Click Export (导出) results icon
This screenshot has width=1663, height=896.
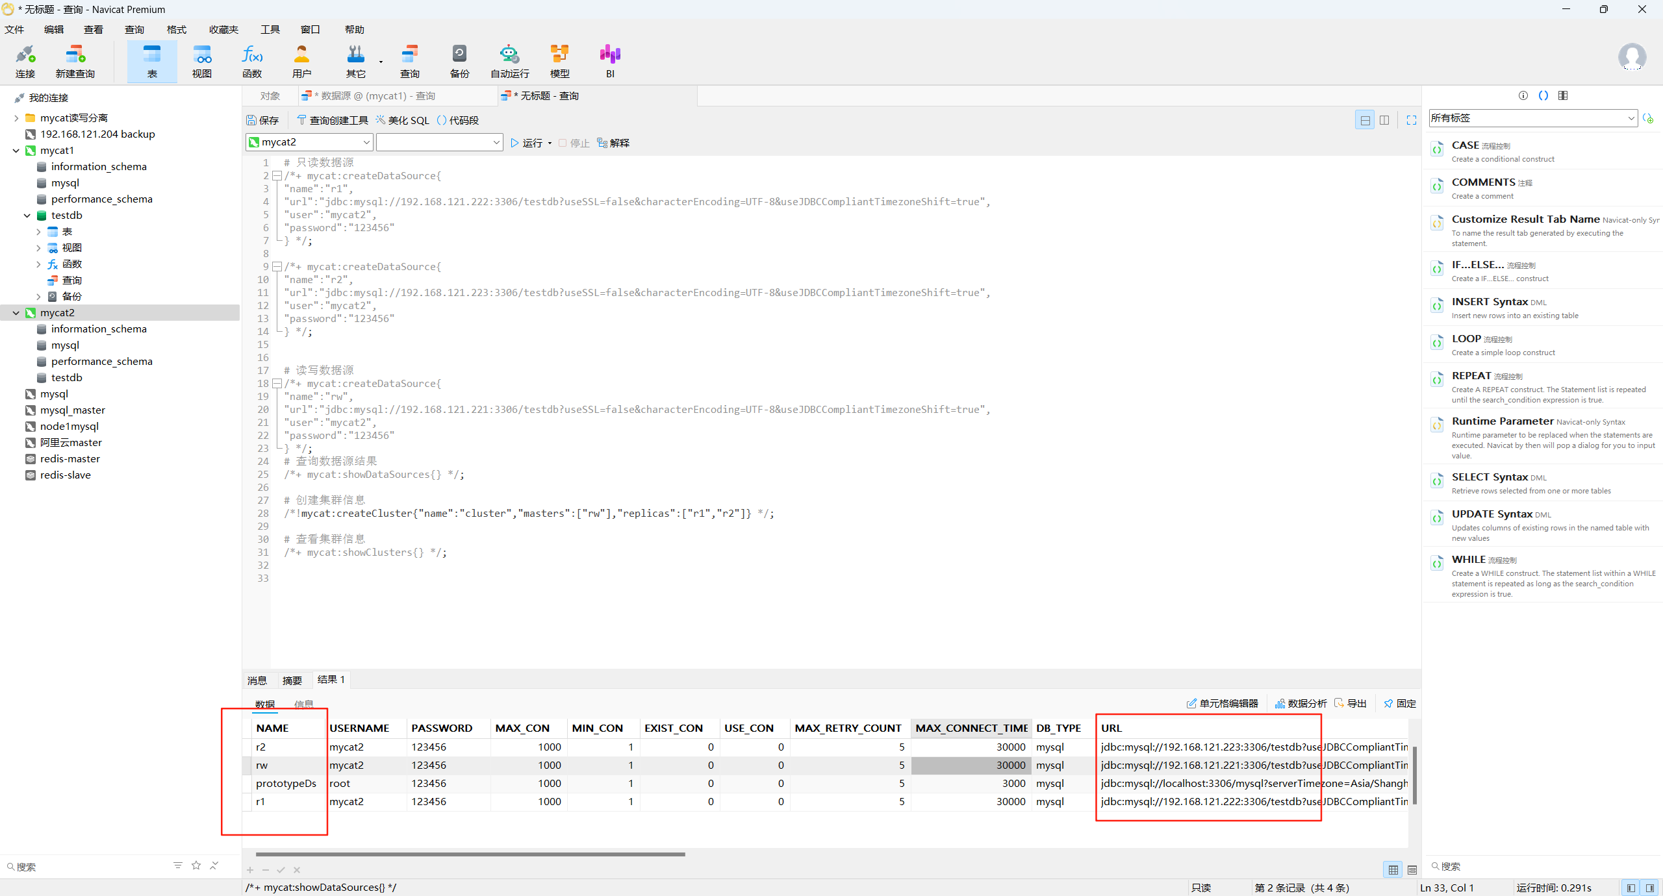point(1351,704)
